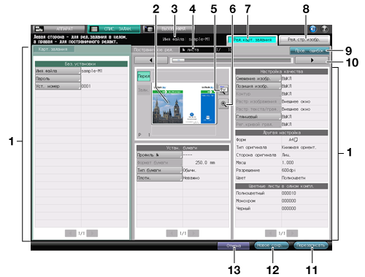Click the Пров. ошибок error check button

(x=310, y=51)
